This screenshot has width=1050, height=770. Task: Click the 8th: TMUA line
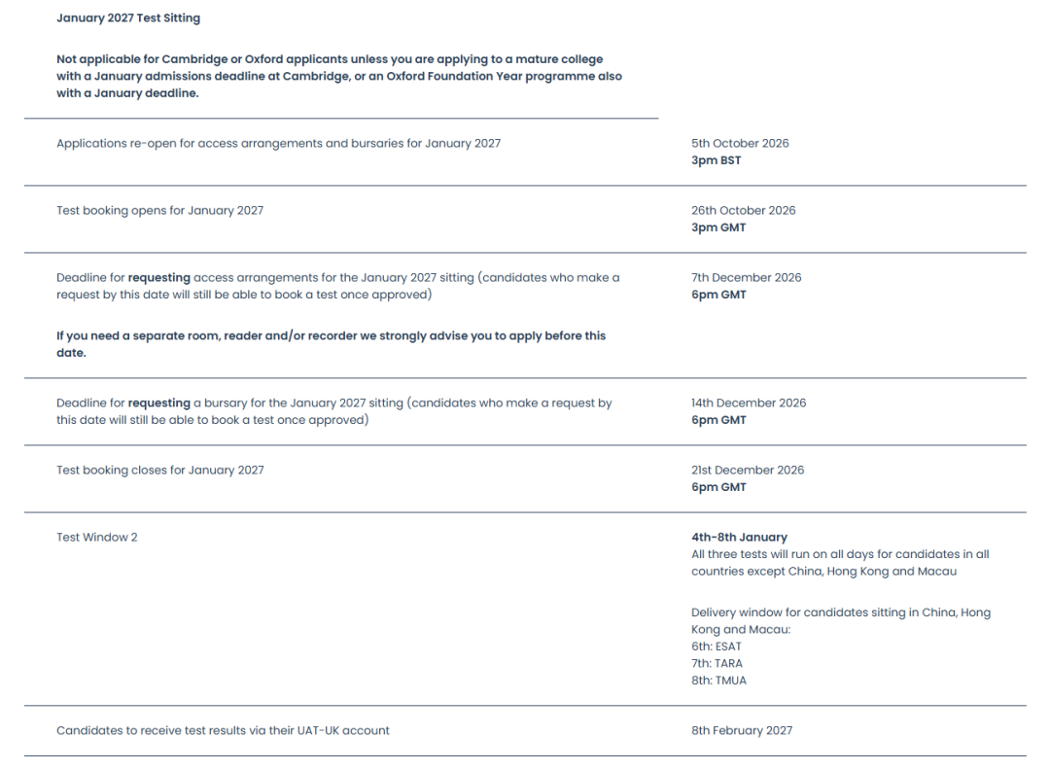coord(718,681)
